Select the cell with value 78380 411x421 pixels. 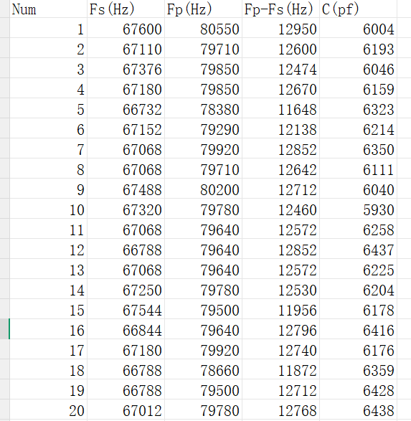(203, 108)
